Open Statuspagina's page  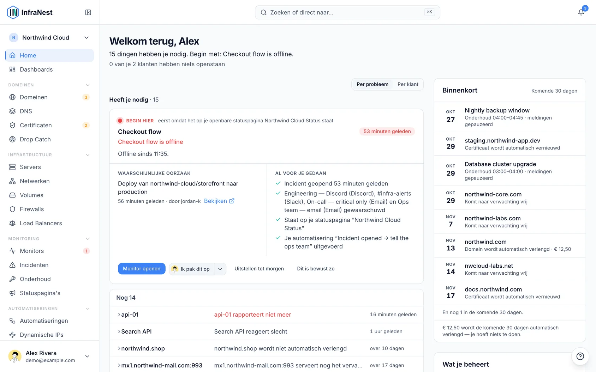pyautogui.click(x=49, y=293)
